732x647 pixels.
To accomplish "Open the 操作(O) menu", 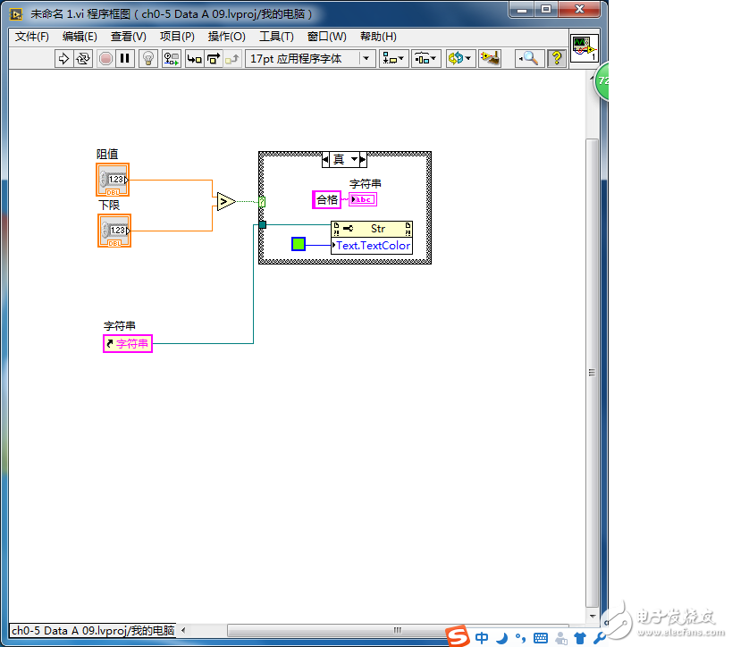I will click(x=226, y=37).
